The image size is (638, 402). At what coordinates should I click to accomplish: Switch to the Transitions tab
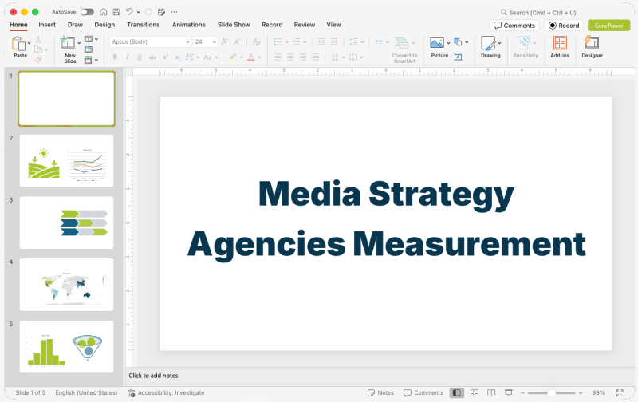point(144,25)
